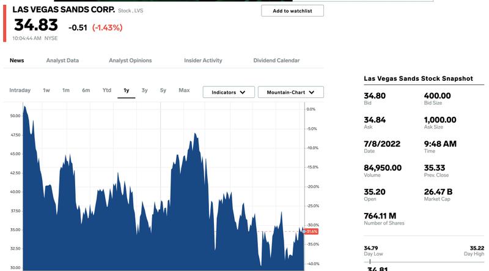The image size is (489, 271).
Task: Select the Ytd chart range
Action: click(x=106, y=90)
